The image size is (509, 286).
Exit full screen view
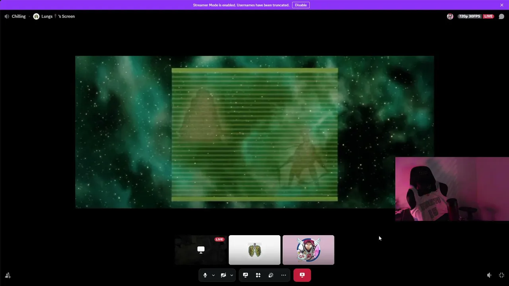pos(501,275)
